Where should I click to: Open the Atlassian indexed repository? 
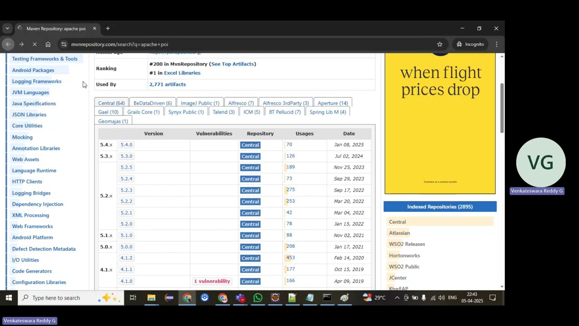399,233
